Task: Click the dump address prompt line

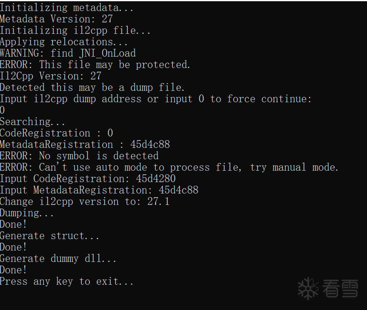Action: pyautogui.click(x=156, y=99)
